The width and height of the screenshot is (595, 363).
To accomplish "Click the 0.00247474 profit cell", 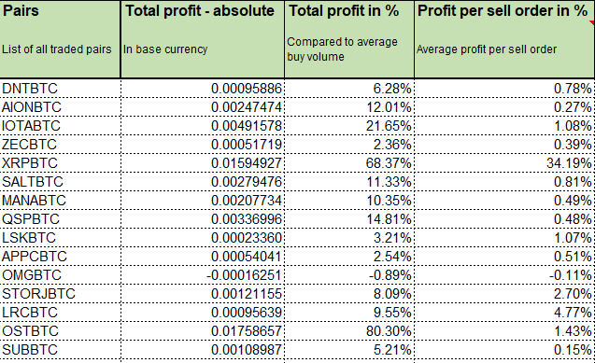I will click(x=203, y=107).
